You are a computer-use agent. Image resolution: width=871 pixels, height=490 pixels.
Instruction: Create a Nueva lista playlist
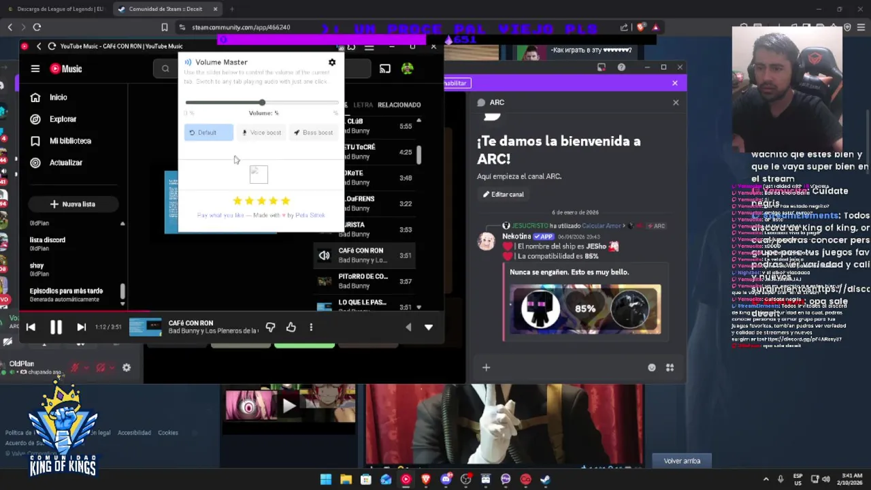pos(73,204)
